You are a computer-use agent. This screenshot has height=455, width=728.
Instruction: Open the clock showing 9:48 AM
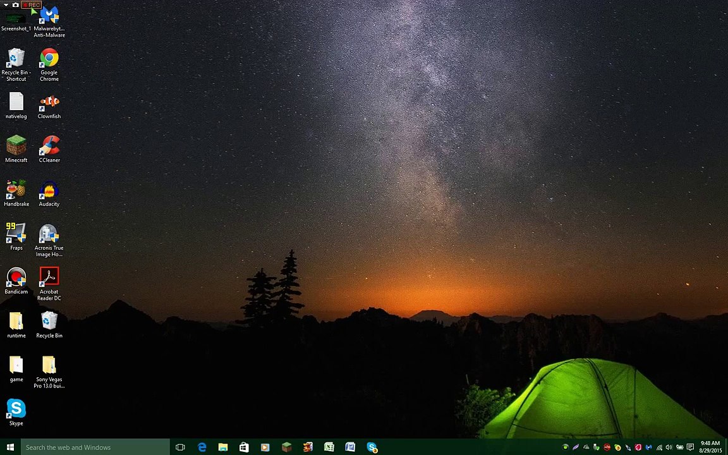(710, 447)
